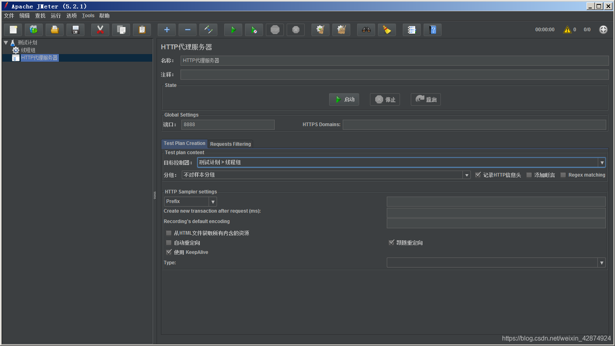Click the New test plan toolbar icon

(x=13, y=30)
